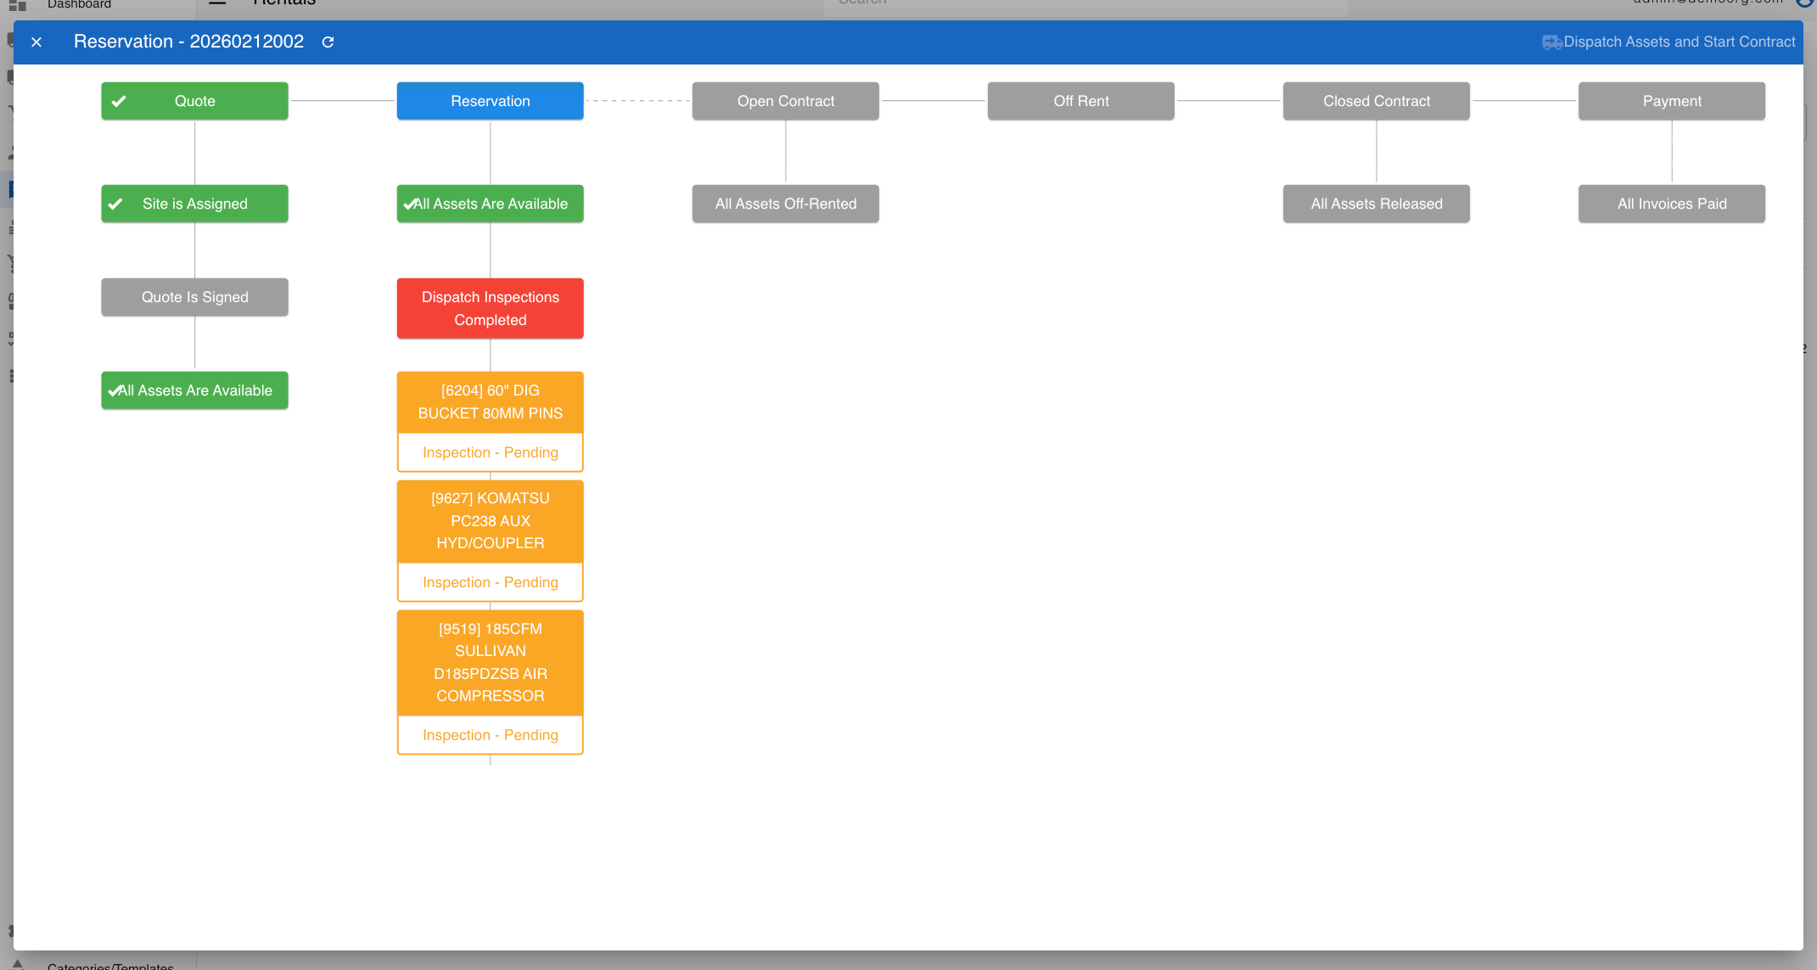Click the checkmark on the Quote column's All Assets Are Available
The width and height of the screenshot is (1817, 970).
tap(114, 390)
